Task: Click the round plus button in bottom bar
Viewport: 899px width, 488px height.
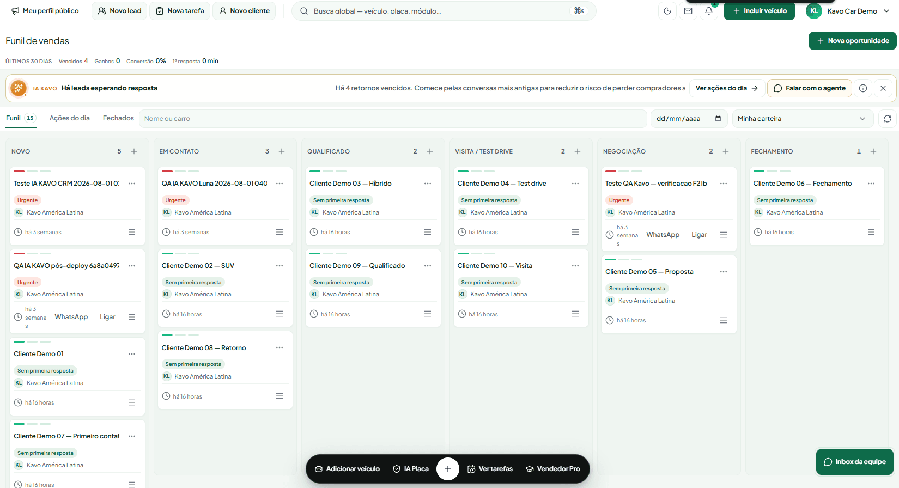Action: pyautogui.click(x=448, y=469)
